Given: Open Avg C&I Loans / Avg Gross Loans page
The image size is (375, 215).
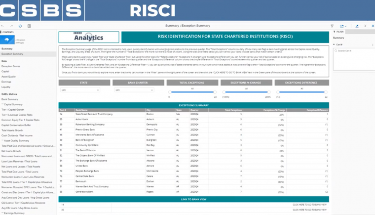Looking at the screenshot, I should click(20, 208).
